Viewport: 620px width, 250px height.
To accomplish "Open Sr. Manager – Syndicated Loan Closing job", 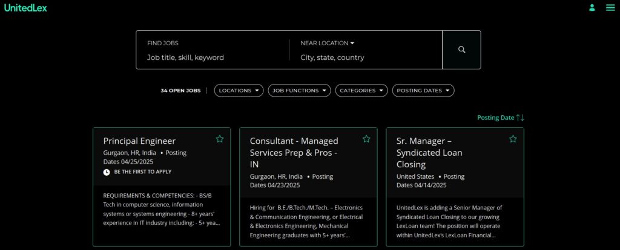I will coord(429,153).
